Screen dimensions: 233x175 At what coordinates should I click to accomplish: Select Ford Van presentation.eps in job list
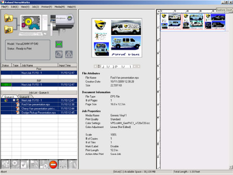(39, 104)
